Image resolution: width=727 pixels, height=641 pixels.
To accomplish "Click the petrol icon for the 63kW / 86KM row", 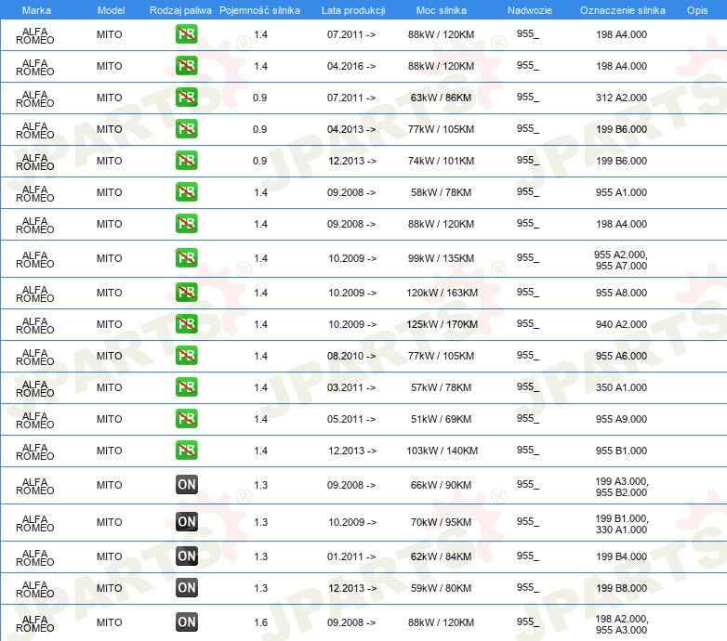I will click(186, 98).
